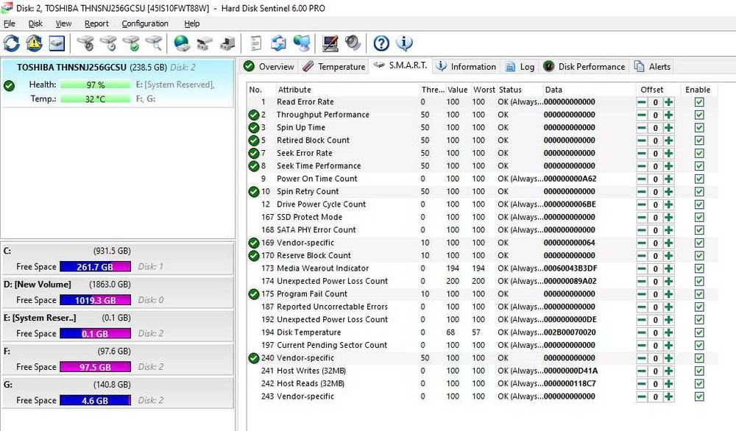Switch to the Disk Performance tab

coord(584,67)
